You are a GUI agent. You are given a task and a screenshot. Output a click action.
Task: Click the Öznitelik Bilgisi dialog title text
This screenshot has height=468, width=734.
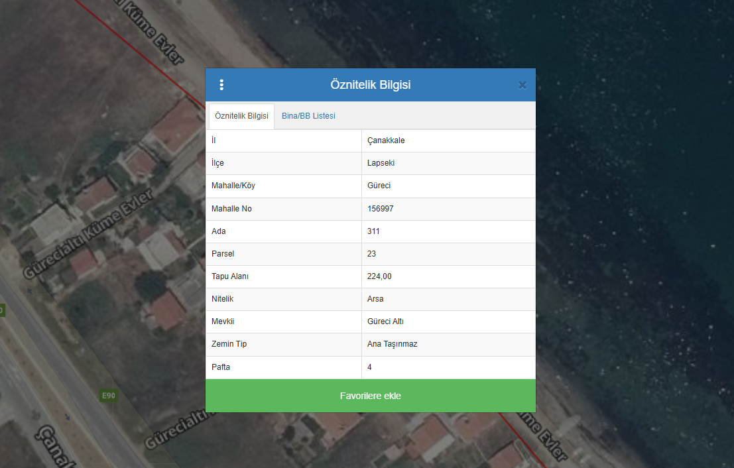(370, 85)
